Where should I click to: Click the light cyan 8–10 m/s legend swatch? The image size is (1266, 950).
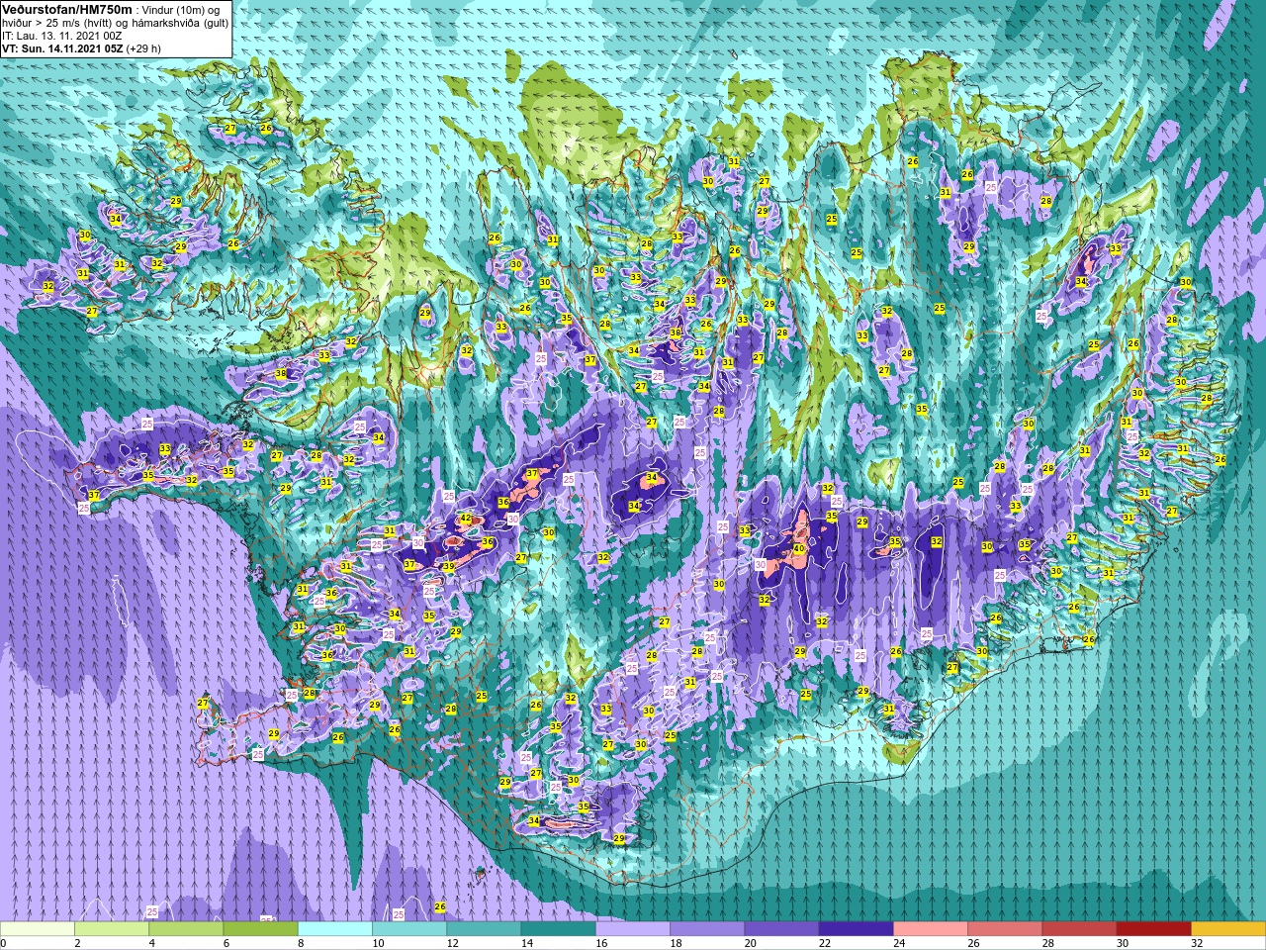(x=335, y=929)
